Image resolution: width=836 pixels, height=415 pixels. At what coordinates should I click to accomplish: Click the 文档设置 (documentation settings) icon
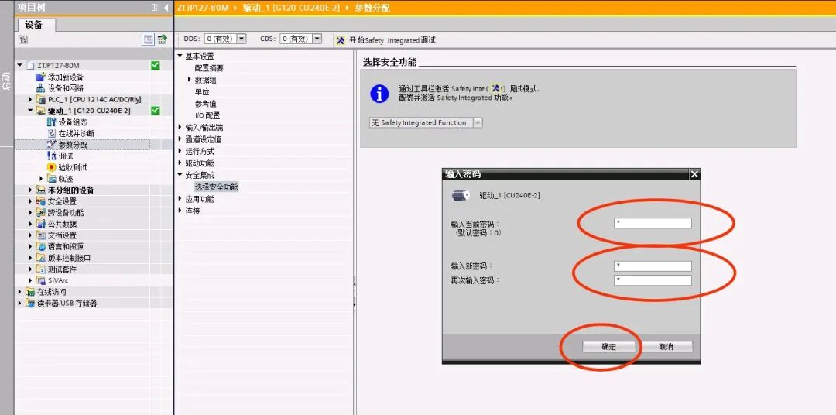pos(41,235)
